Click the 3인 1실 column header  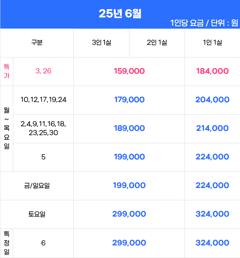coord(101,43)
